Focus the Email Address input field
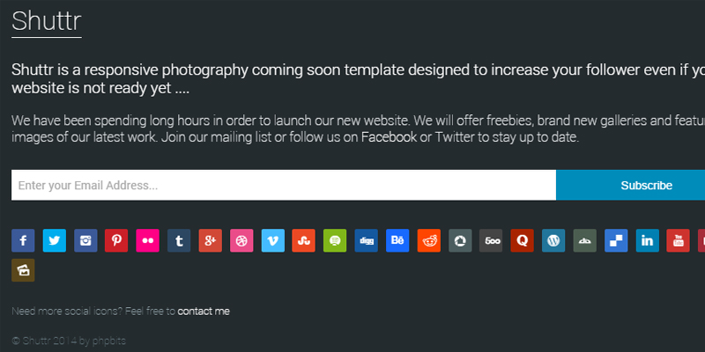Screen dimensions: 705x352 coord(284,185)
